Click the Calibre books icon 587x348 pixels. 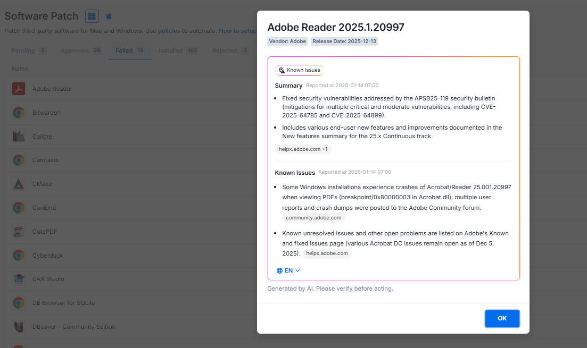(19, 137)
